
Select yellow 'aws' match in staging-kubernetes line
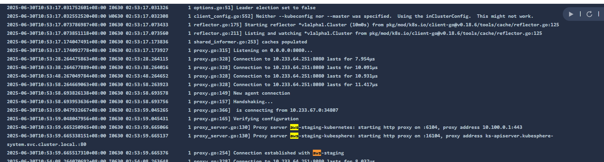click(294, 127)
